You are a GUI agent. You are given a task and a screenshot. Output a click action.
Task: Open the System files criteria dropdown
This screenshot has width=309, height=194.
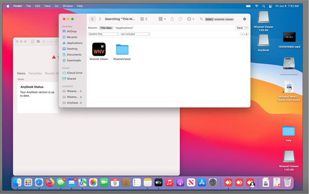coord(103,34)
